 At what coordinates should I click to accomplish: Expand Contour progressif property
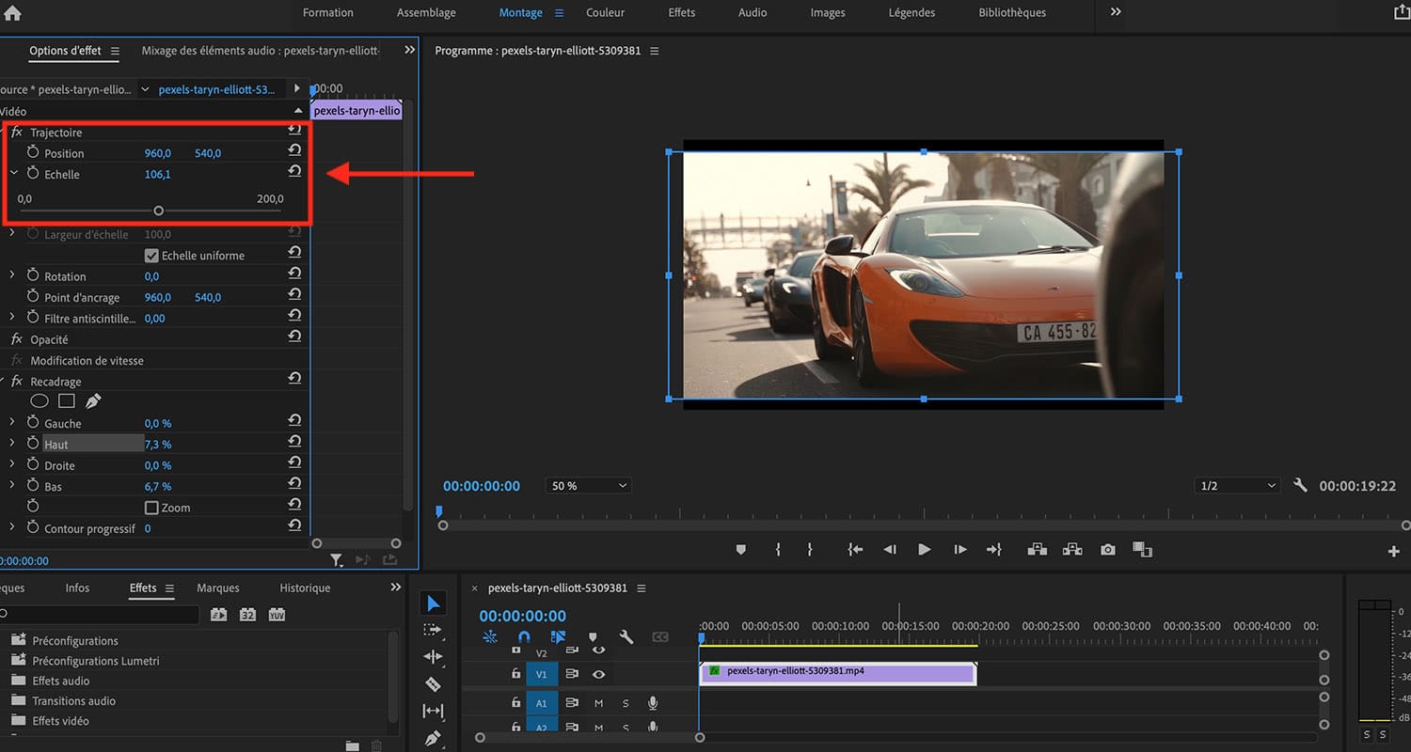tap(12, 528)
